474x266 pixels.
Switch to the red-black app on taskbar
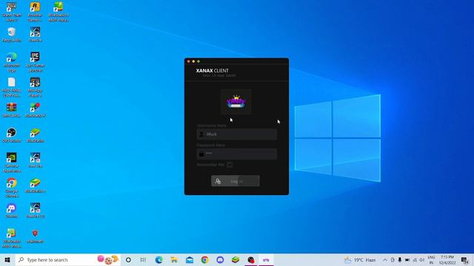pos(251,259)
